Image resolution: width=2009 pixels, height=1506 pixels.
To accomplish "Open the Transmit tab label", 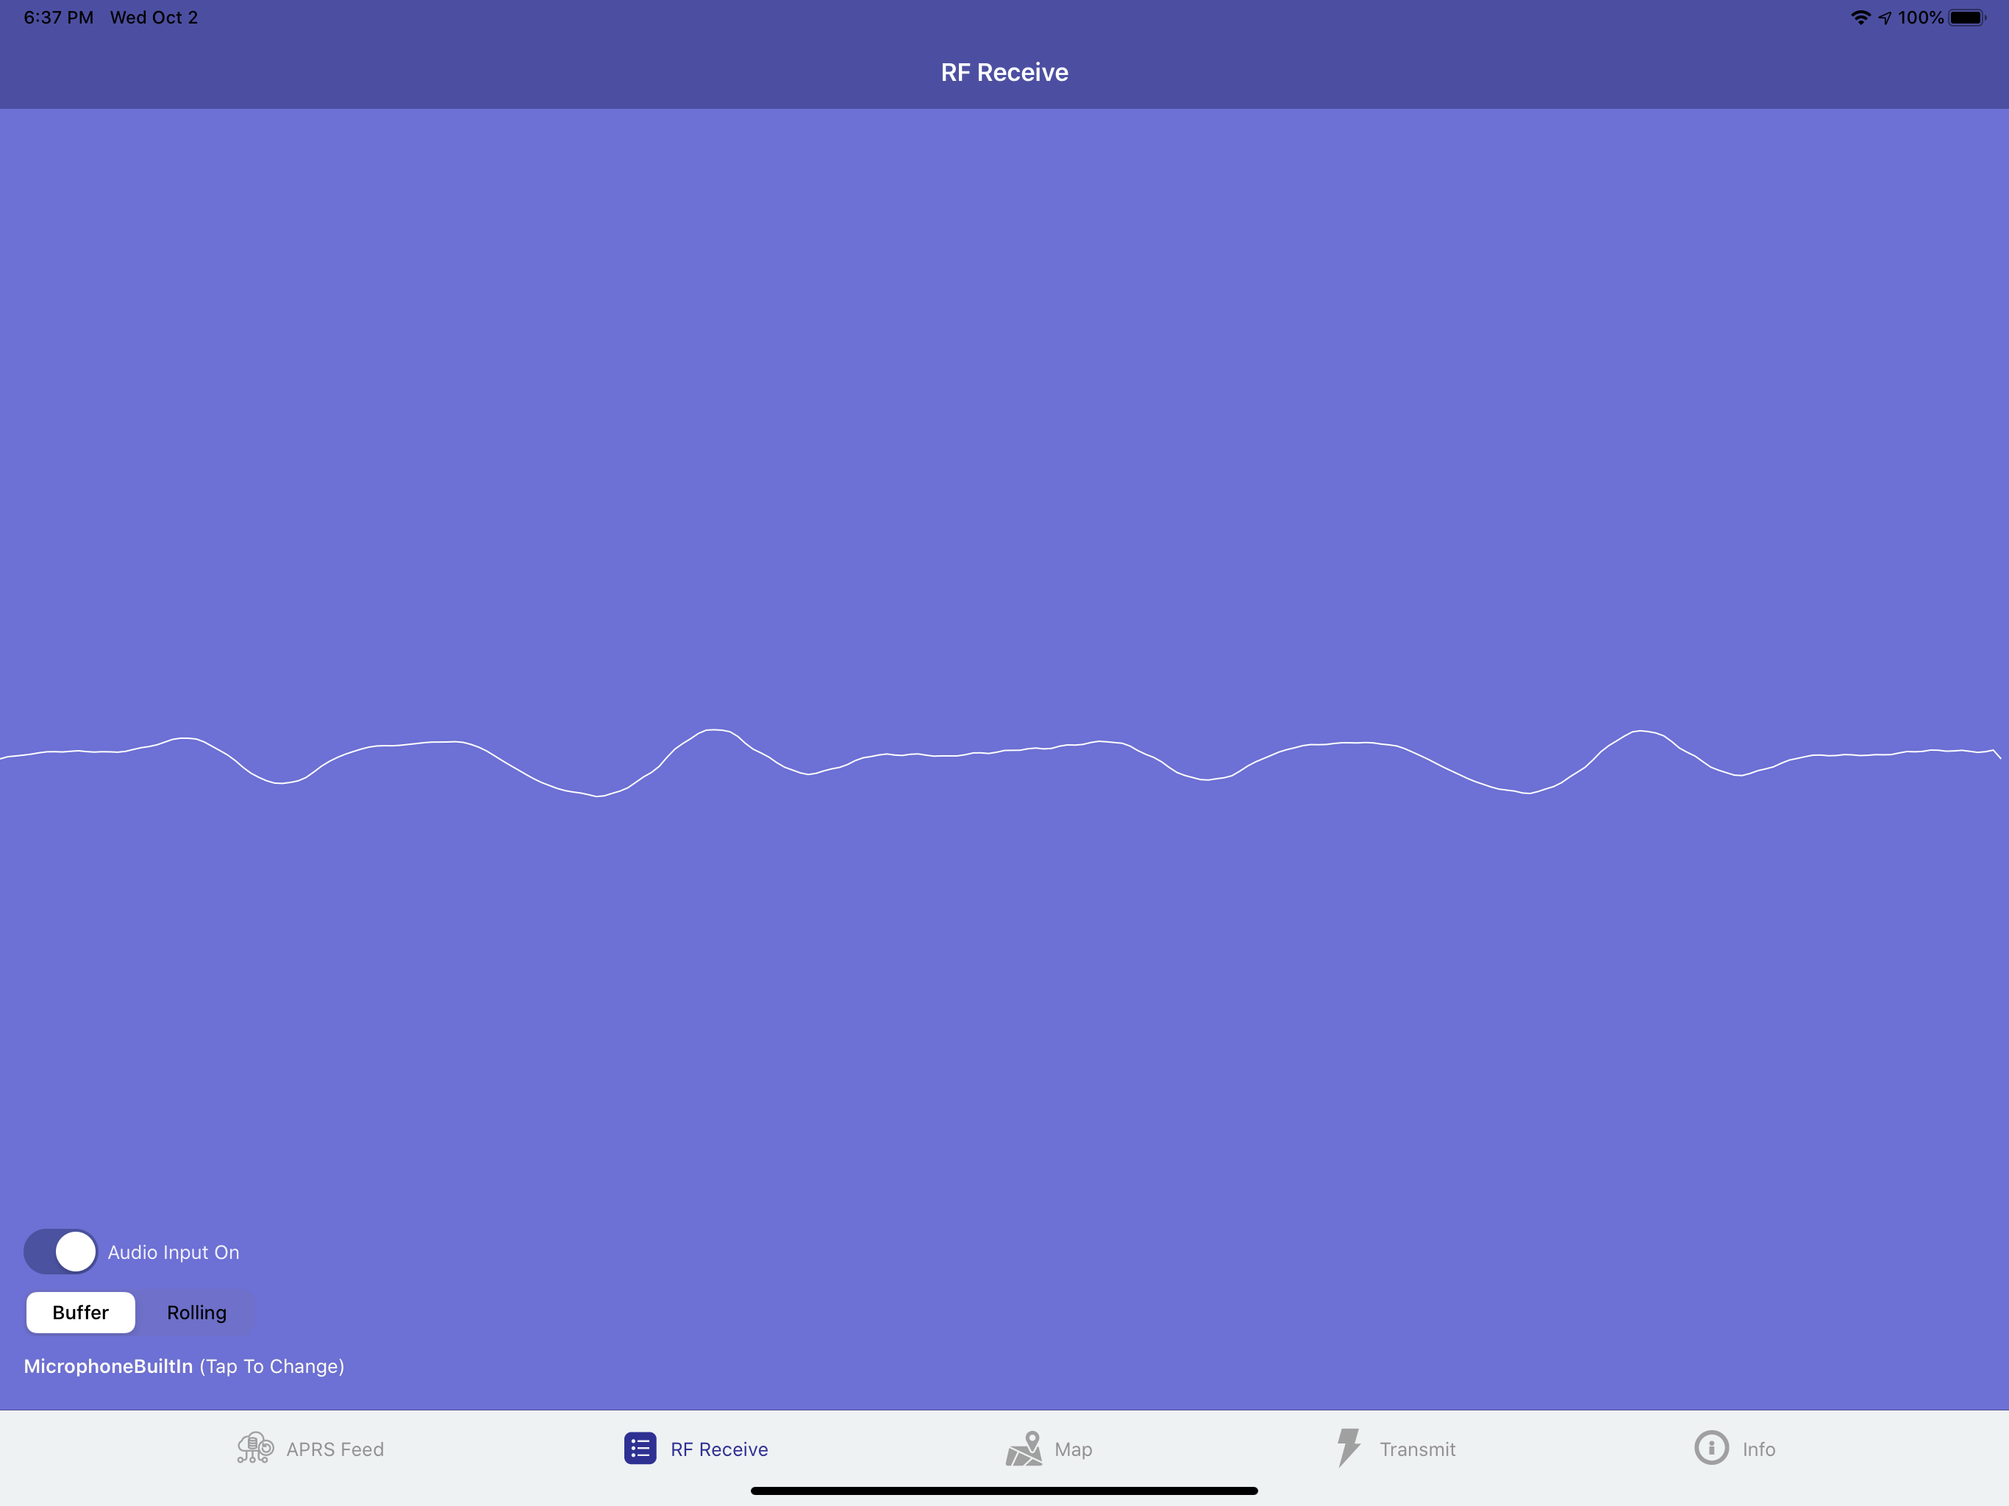I will click(1417, 1449).
